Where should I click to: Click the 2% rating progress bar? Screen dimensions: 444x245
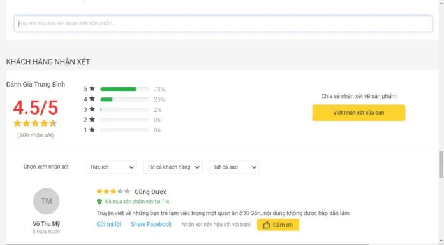pos(124,109)
